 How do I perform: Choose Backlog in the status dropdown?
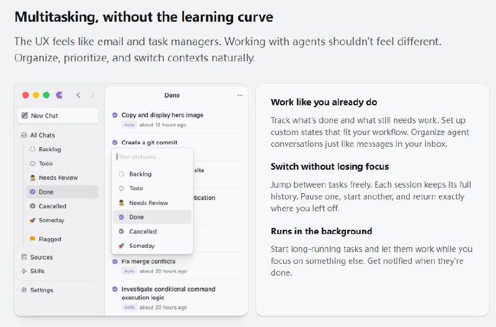pos(140,174)
